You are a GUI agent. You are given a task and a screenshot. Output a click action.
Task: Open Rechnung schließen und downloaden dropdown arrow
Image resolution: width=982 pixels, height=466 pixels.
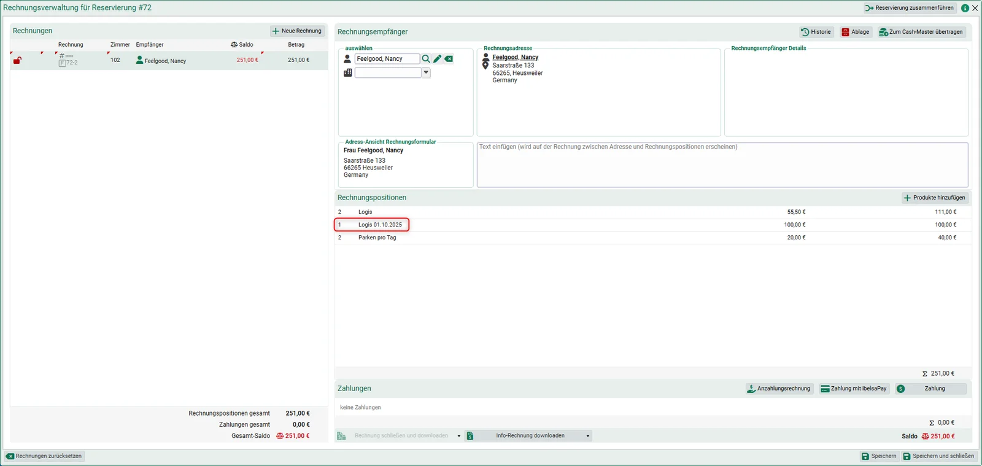pyautogui.click(x=459, y=436)
